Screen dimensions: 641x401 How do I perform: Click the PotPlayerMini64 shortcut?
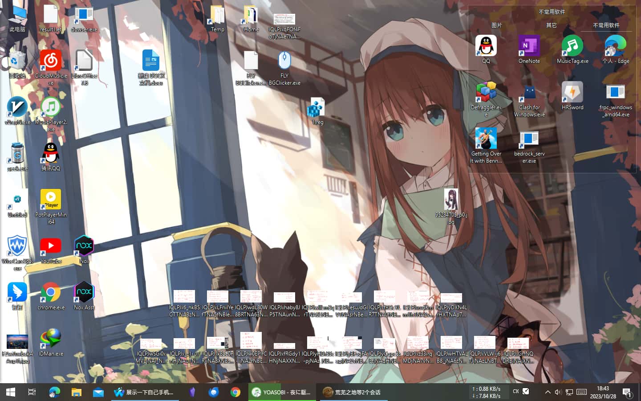pos(51,200)
